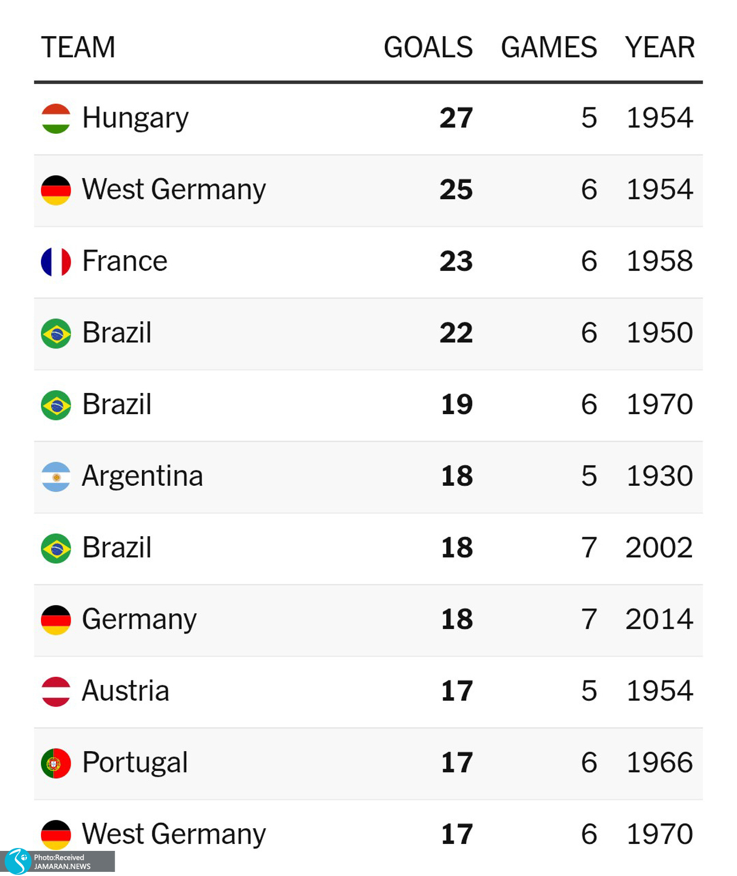Click the Portugal flag icon
Viewport: 737px width, 876px height.
point(56,763)
